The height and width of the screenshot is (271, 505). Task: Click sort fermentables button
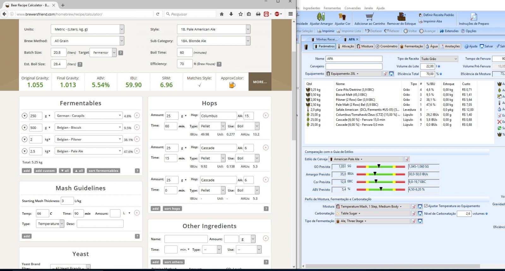click(x=104, y=171)
